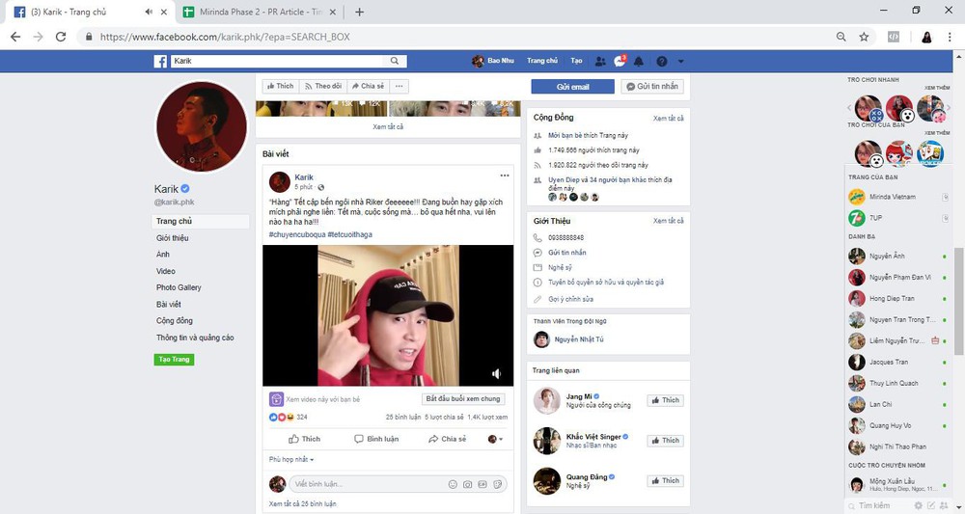
Task: Unmute video with the speaker icon on the video
Action: coord(496,373)
